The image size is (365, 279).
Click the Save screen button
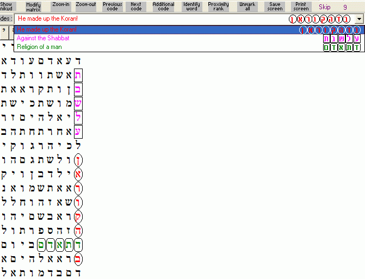(275, 7)
